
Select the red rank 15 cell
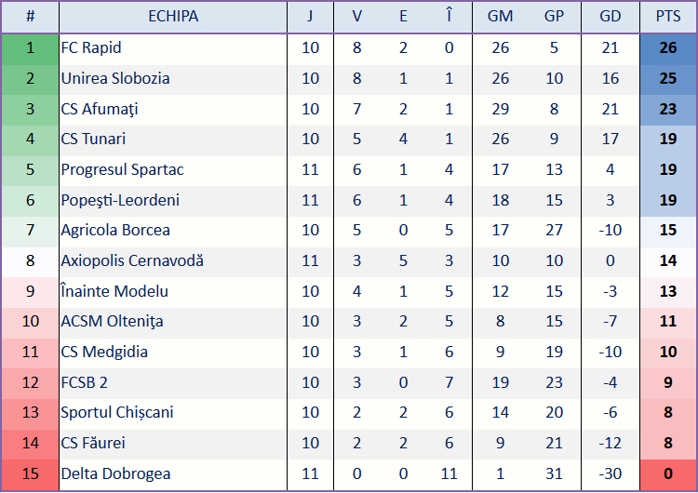tap(30, 473)
